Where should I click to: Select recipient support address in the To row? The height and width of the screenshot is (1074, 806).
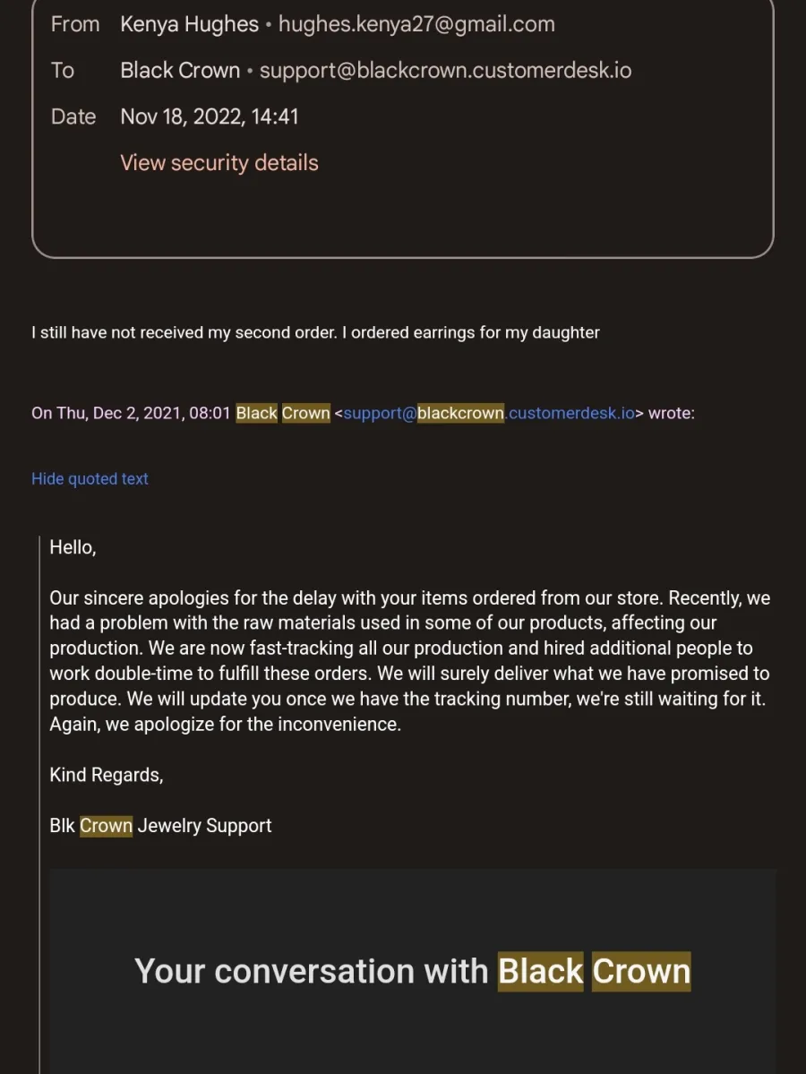coord(445,71)
